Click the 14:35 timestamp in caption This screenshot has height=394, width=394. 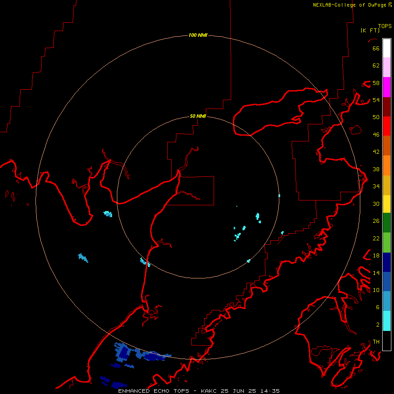click(x=271, y=391)
